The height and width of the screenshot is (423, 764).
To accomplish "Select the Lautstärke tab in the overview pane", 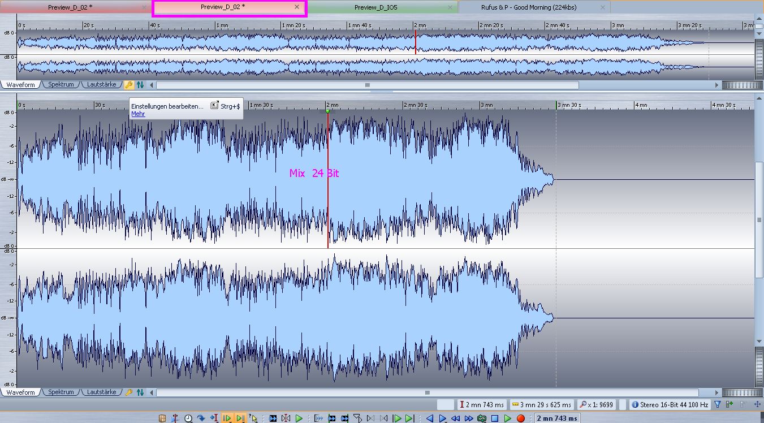I will (101, 85).
